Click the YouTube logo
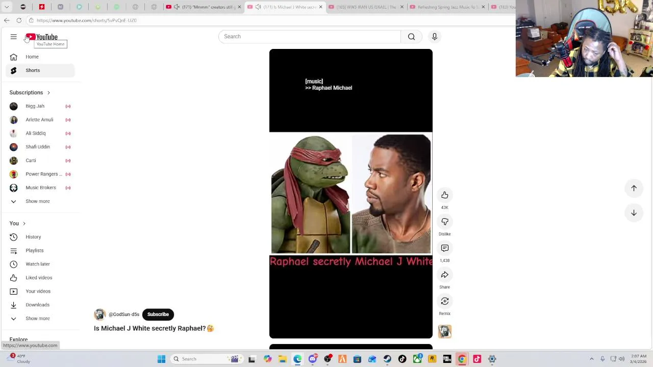The width and height of the screenshot is (653, 367). (42, 37)
